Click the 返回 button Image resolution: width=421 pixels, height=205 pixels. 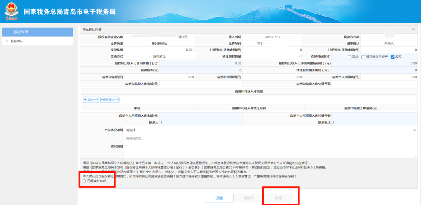[219, 198]
